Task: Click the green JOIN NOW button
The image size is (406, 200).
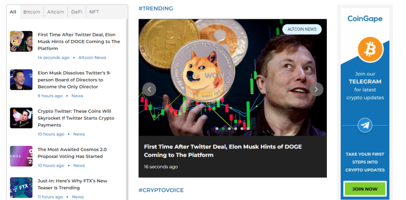Action: pos(365,189)
